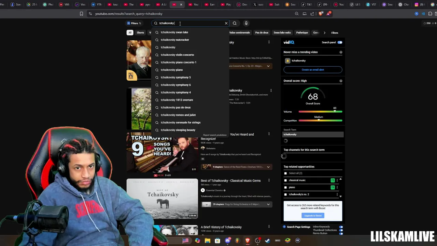This screenshot has height=246, width=437.
Task: Toggle the vidIQ Search panel switch
Action: pyautogui.click(x=340, y=42)
